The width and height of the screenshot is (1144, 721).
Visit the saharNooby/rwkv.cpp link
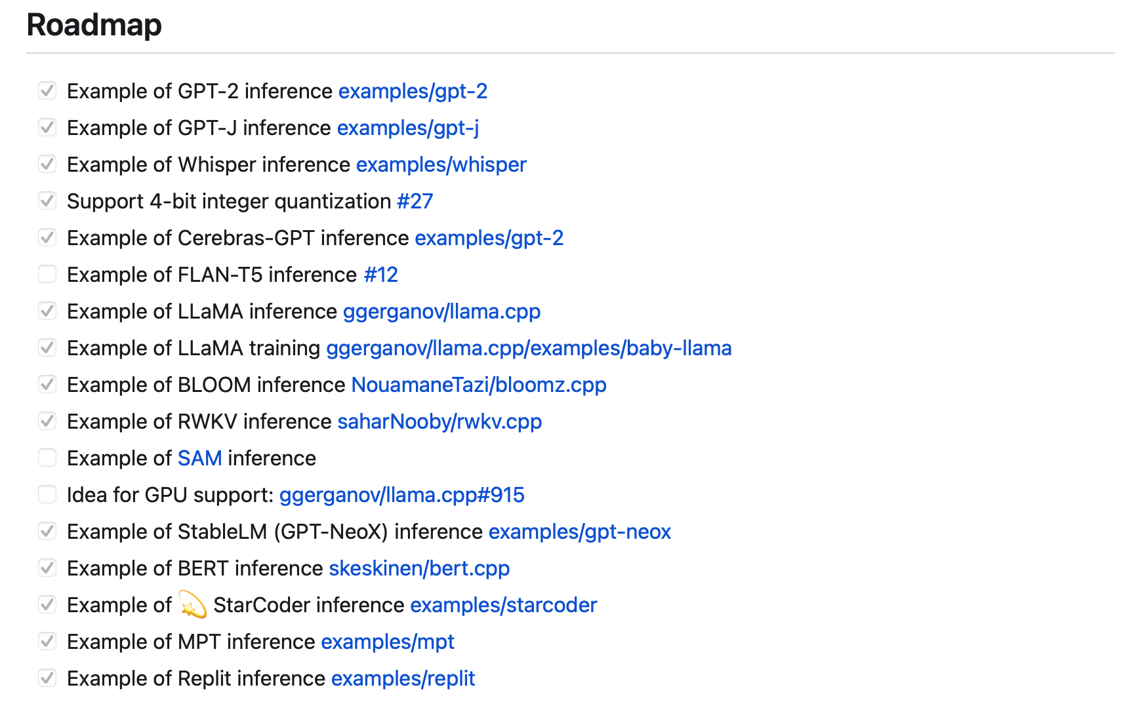click(x=439, y=421)
